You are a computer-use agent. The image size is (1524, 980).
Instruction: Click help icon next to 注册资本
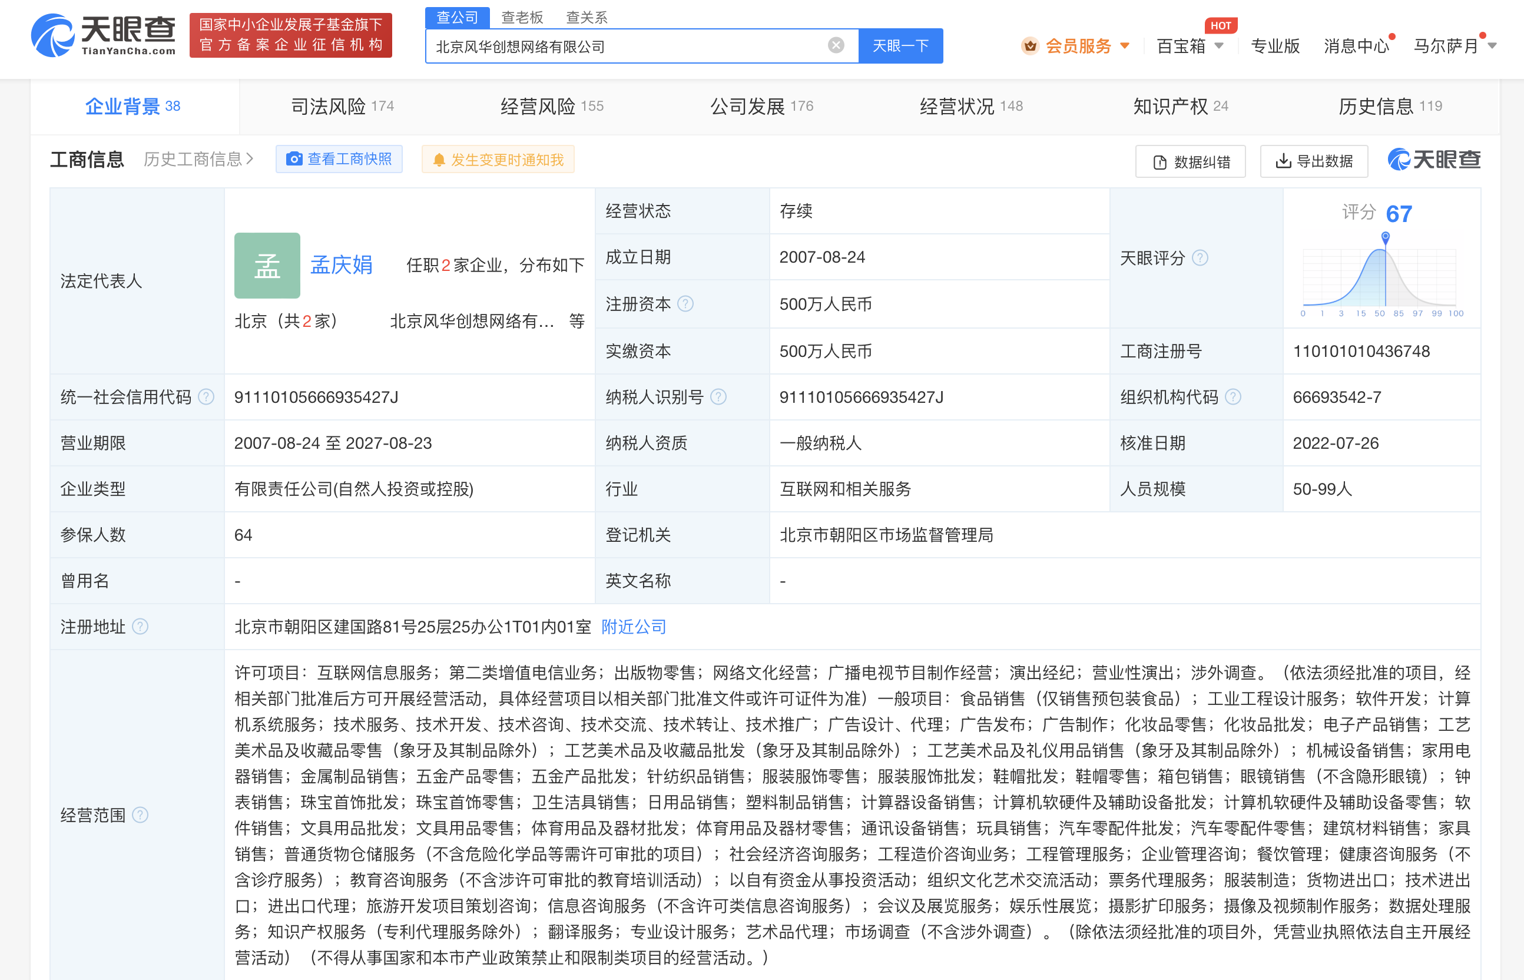(x=685, y=304)
